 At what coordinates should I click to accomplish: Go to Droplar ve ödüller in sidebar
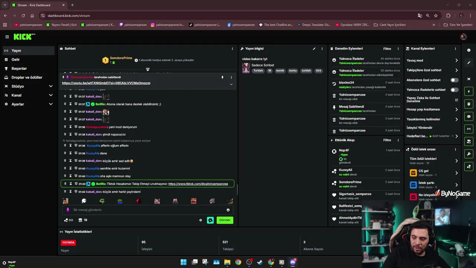[x=29, y=77]
